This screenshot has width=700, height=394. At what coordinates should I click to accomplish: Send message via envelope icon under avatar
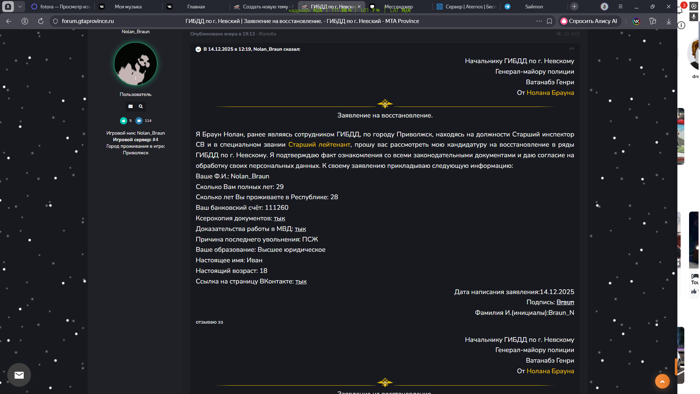131,107
